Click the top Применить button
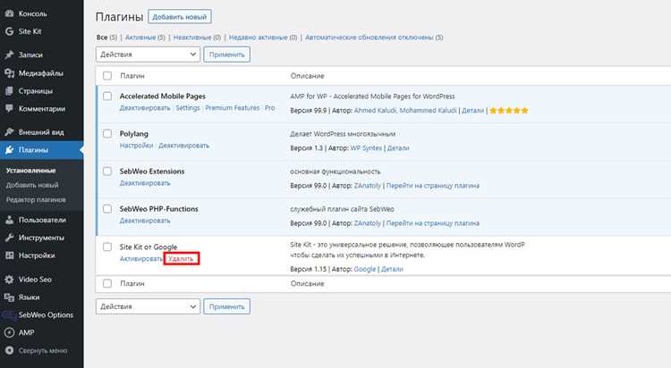This screenshot has width=671, height=368. pyautogui.click(x=227, y=54)
